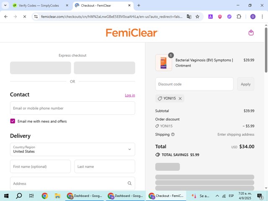Launch Chrome from the taskbar

tap(45, 196)
